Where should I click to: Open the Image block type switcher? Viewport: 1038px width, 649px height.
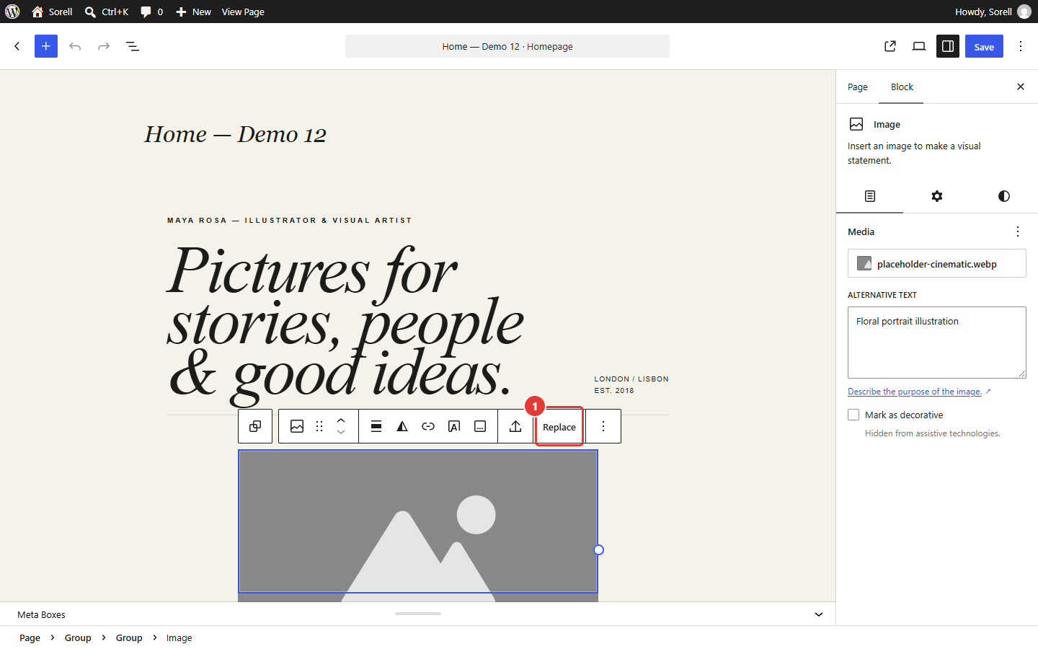click(x=297, y=426)
